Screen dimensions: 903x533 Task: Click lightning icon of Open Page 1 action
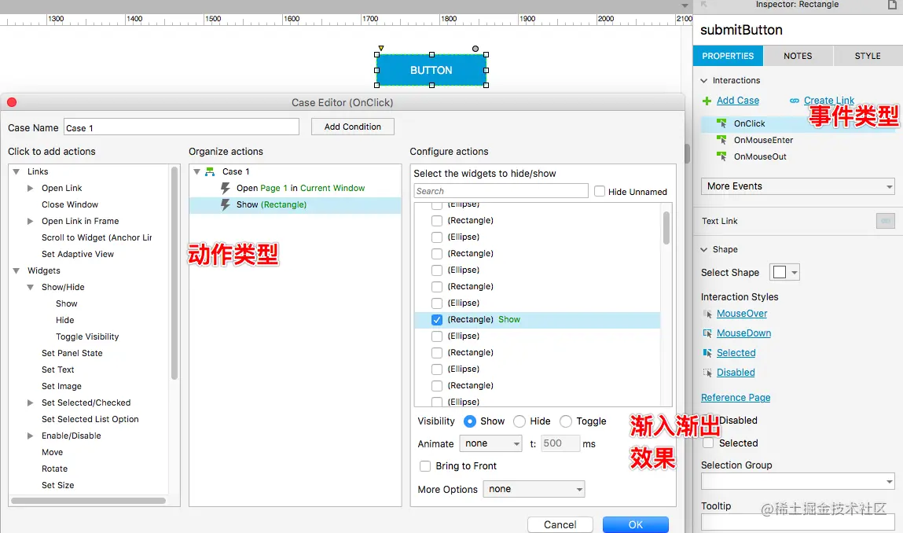tap(226, 189)
